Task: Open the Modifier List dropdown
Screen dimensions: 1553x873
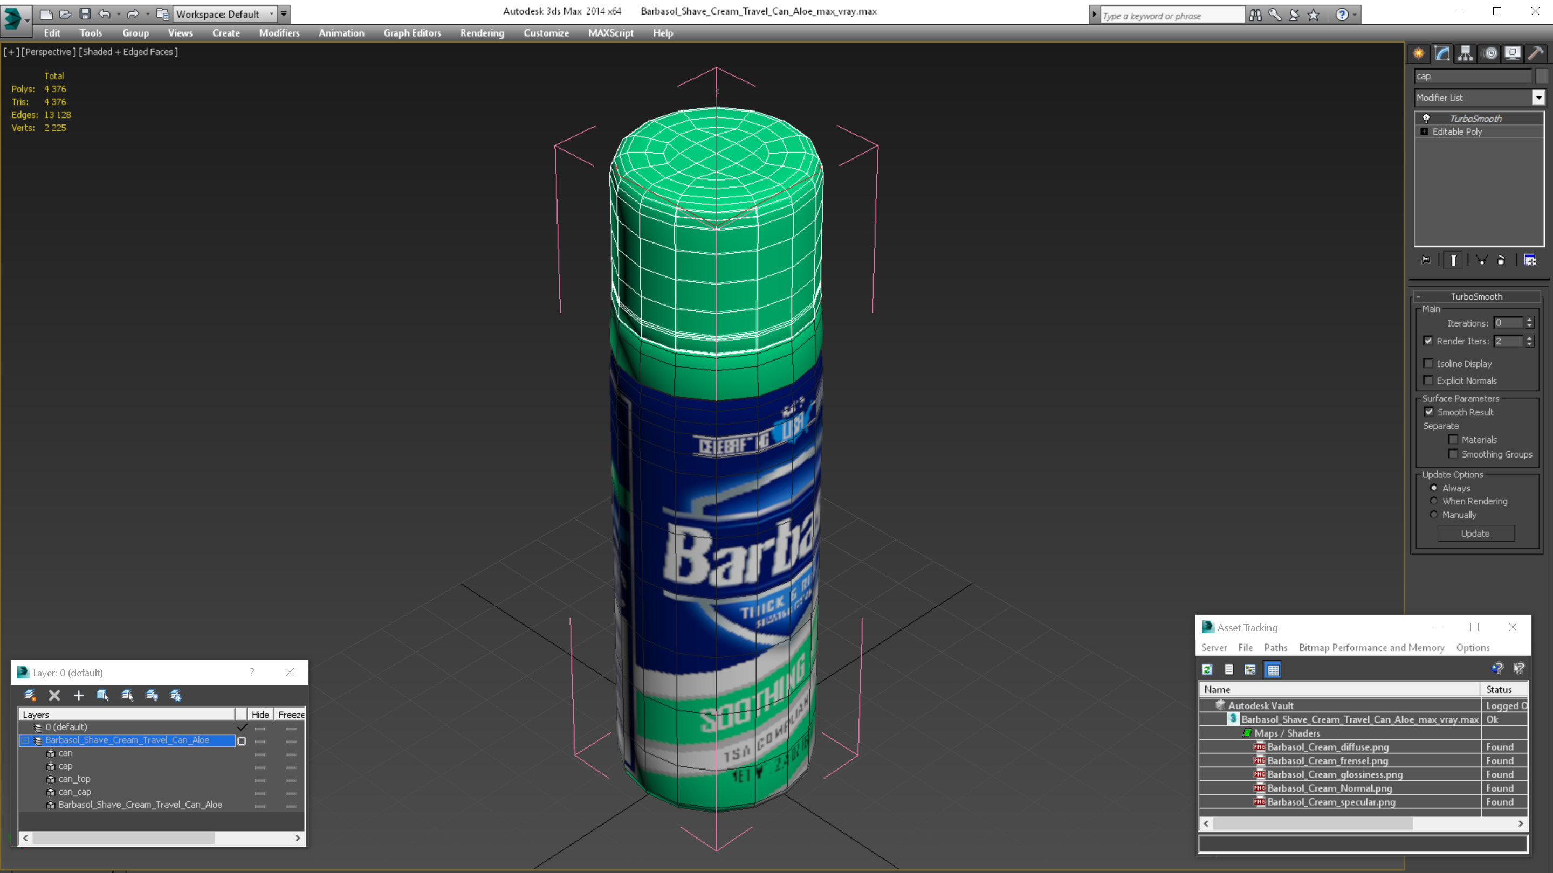Action: [1538, 98]
